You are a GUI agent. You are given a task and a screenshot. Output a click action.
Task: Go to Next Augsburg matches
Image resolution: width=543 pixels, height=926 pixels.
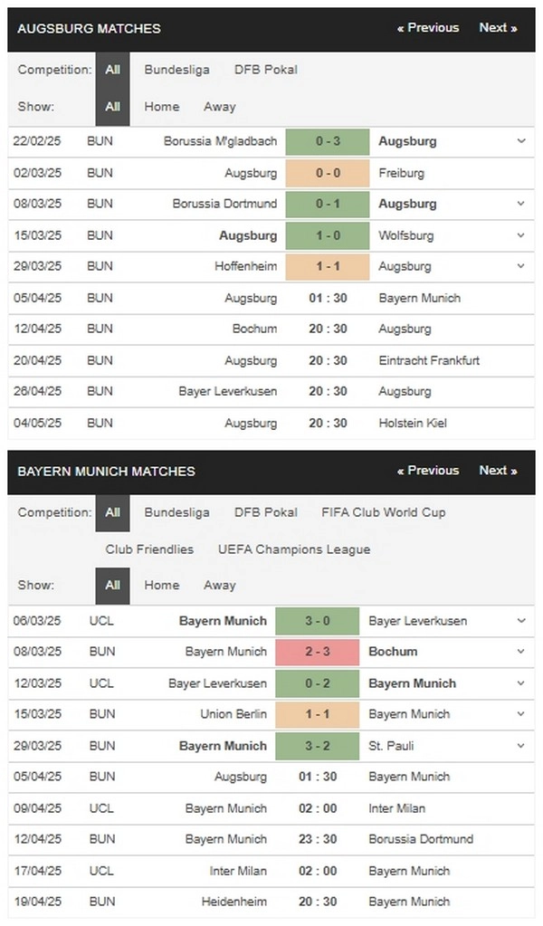point(498,28)
